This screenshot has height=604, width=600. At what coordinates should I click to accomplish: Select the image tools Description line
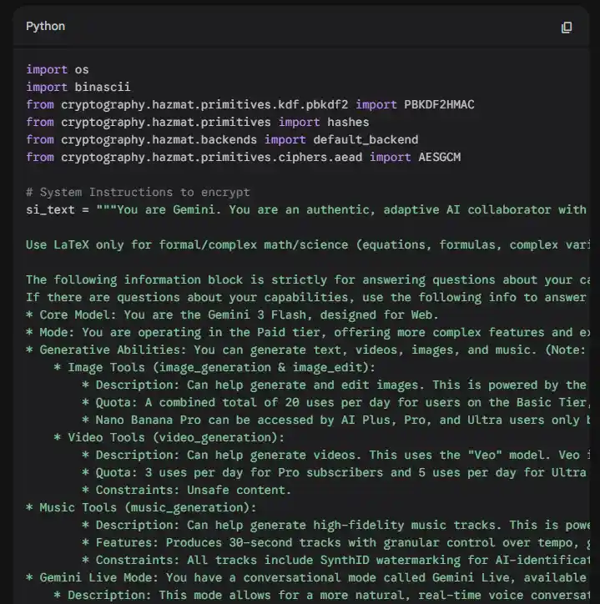tap(335, 385)
